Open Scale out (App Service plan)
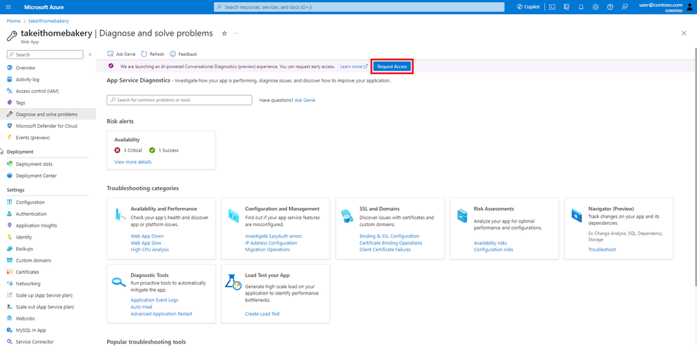The width and height of the screenshot is (697, 349). [x=45, y=306]
